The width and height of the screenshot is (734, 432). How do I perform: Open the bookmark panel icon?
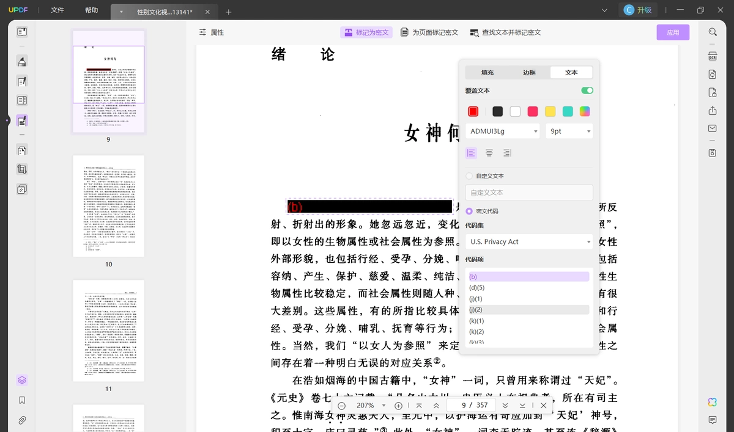tap(22, 400)
